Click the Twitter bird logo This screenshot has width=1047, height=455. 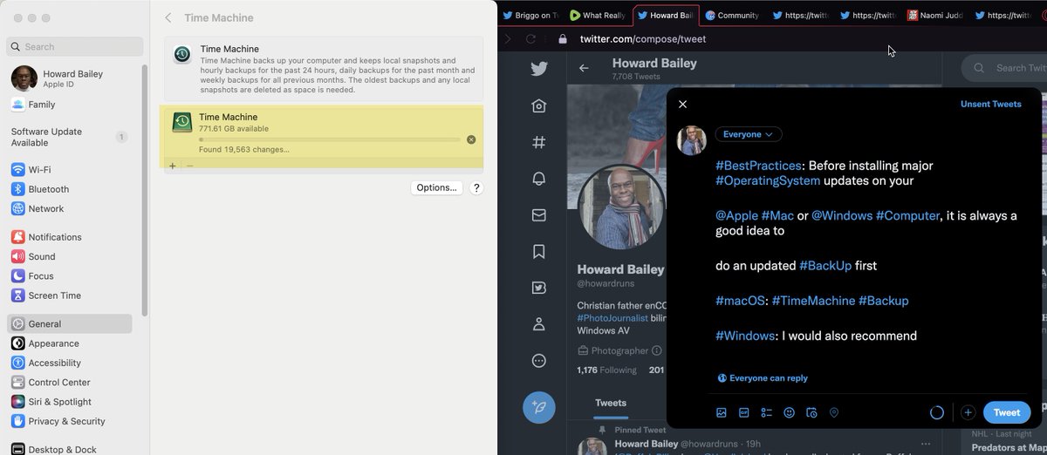[539, 69]
